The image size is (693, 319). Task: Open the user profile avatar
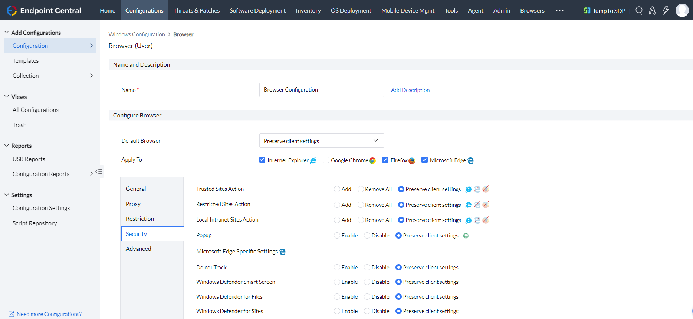pos(682,10)
